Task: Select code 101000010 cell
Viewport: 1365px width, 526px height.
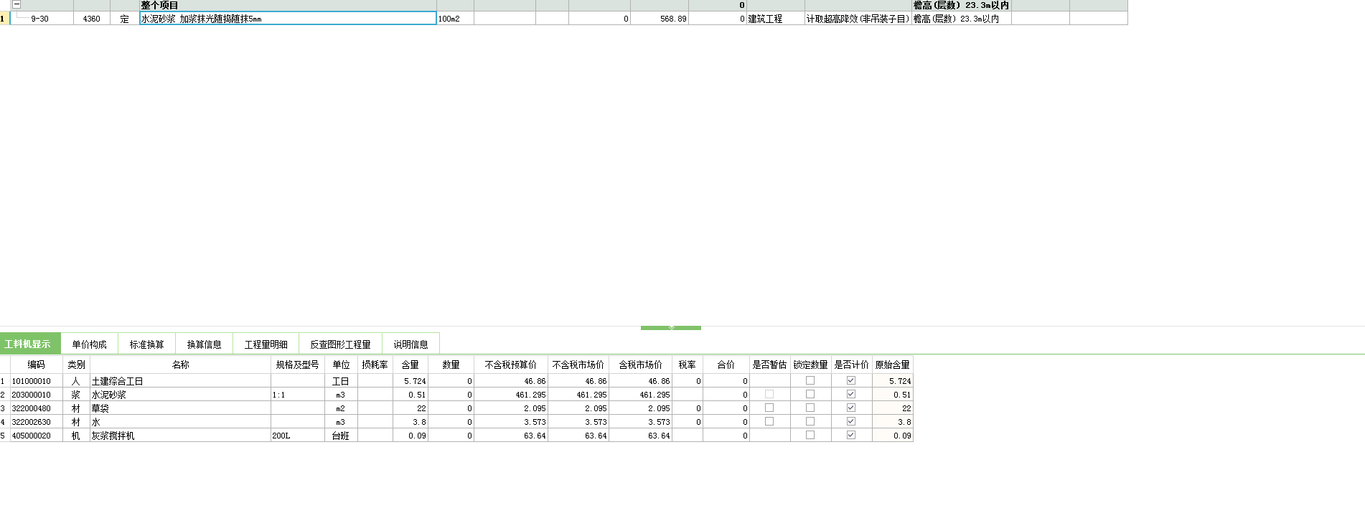Action: click(36, 381)
